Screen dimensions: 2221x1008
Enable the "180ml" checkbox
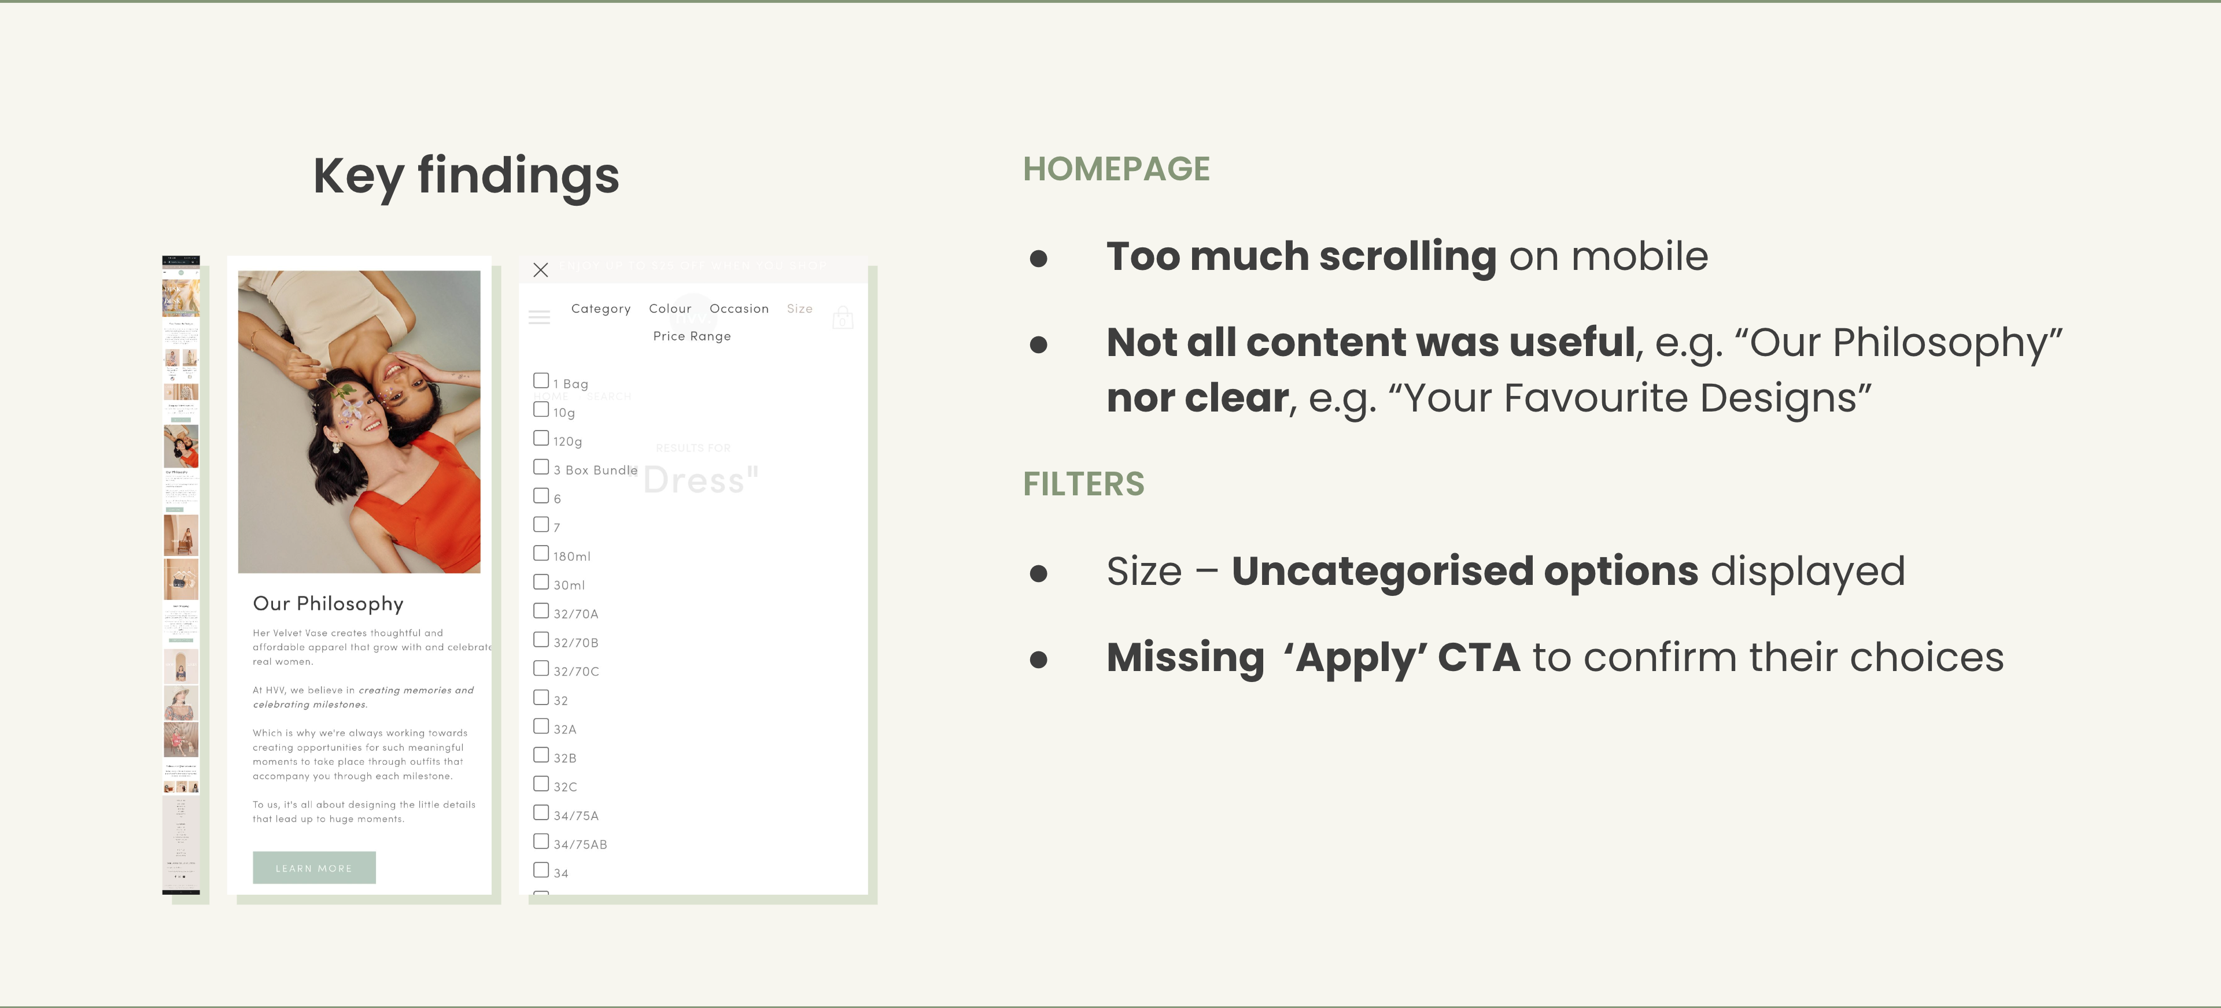[541, 553]
